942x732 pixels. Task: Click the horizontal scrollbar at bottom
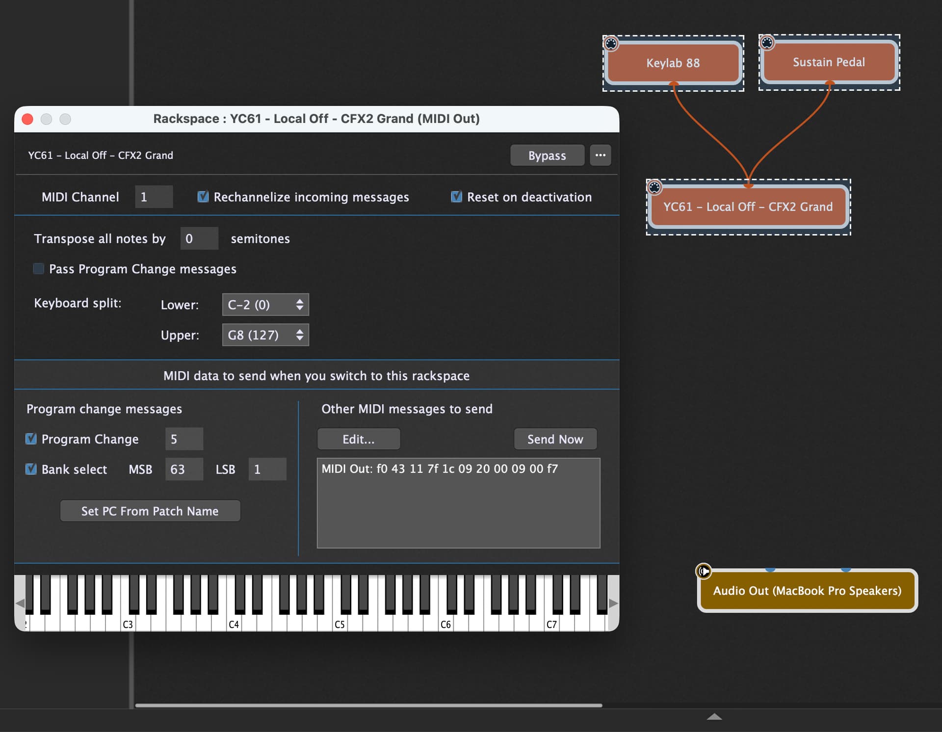point(368,706)
